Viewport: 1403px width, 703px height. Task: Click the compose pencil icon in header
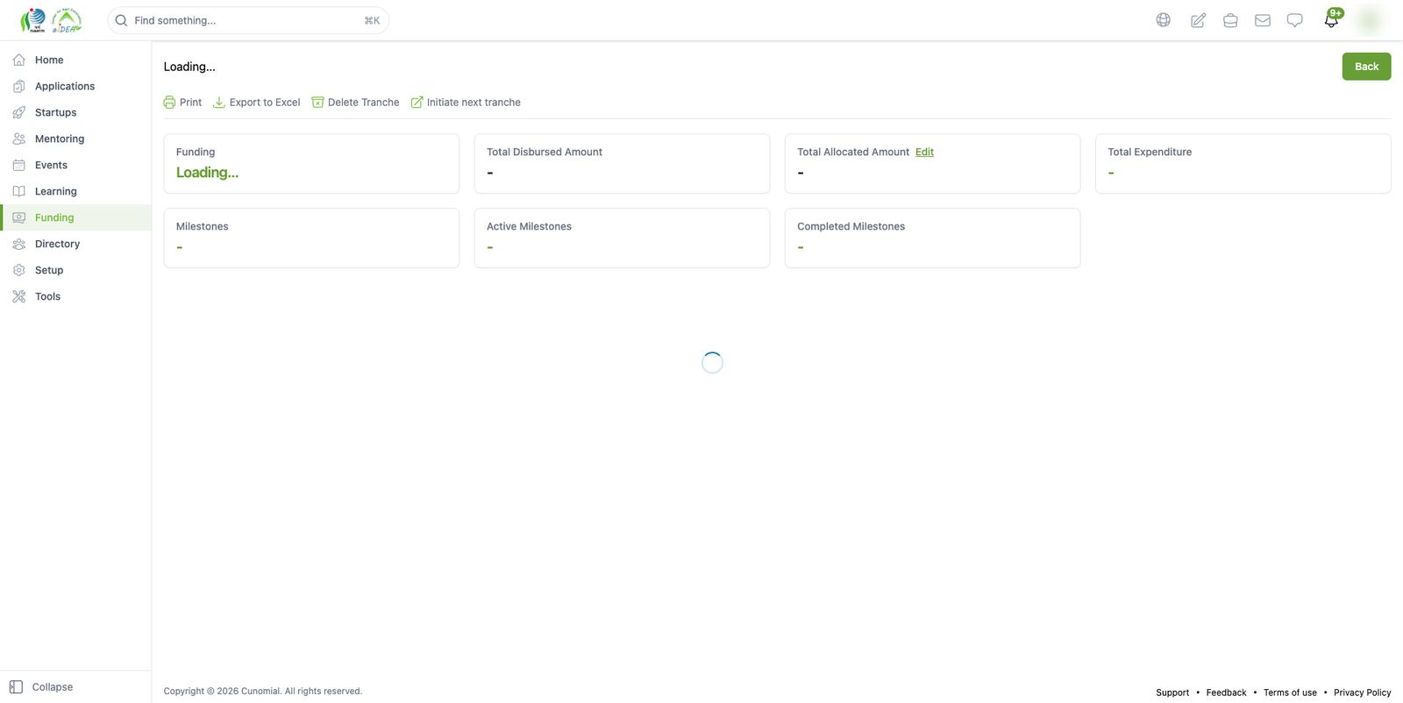1198,20
